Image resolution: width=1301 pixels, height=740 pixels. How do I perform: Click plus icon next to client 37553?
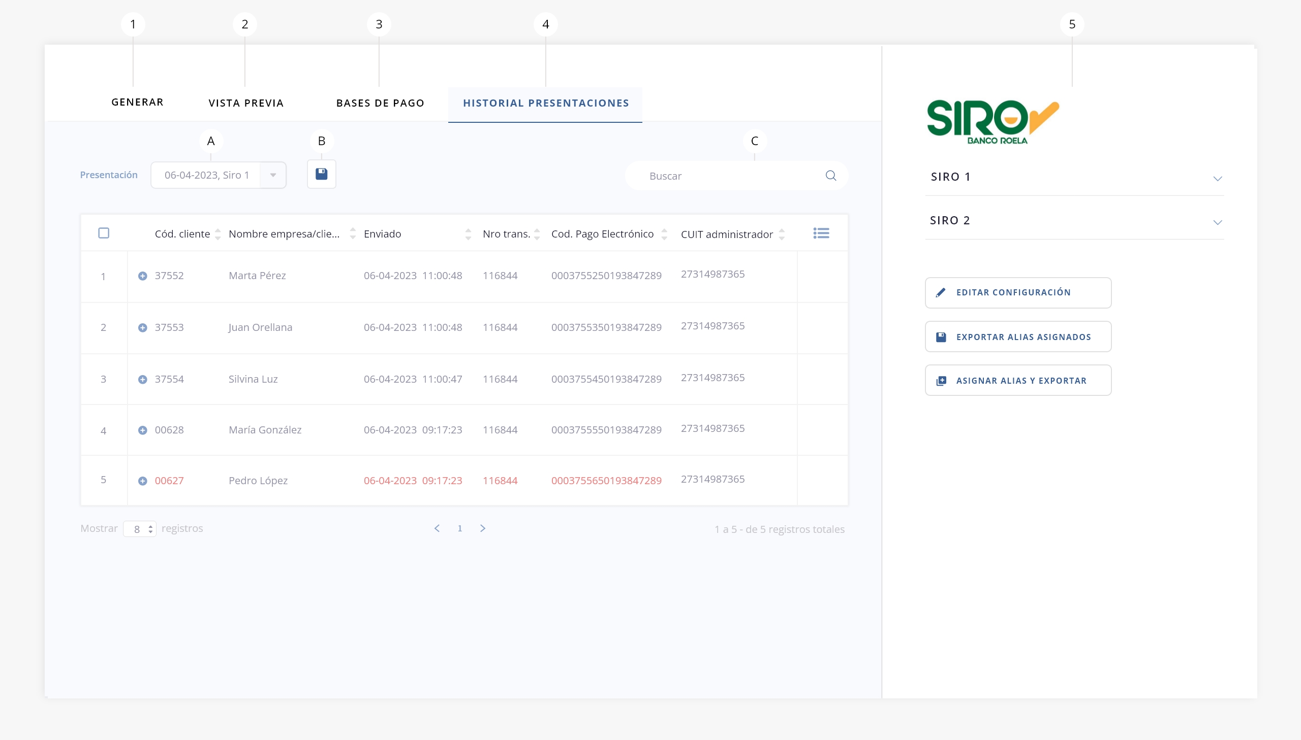[x=142, y=328]
